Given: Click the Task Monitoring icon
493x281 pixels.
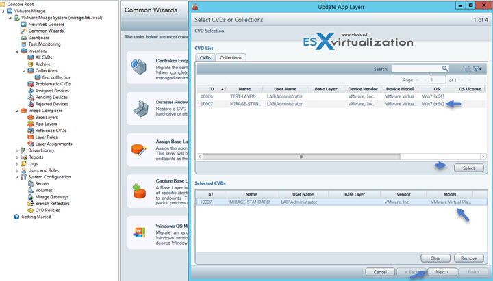Looking at the screenshot, I should point(23,44).
